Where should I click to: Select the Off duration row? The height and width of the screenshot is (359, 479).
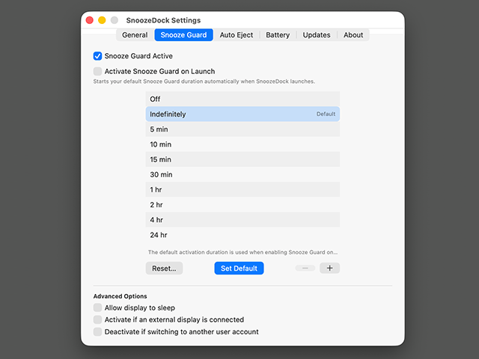point(242,99)
